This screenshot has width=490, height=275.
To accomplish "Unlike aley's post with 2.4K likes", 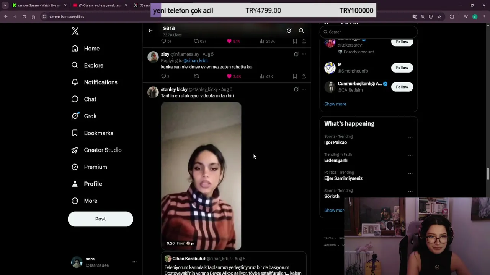I will click(x=234, y=76).
